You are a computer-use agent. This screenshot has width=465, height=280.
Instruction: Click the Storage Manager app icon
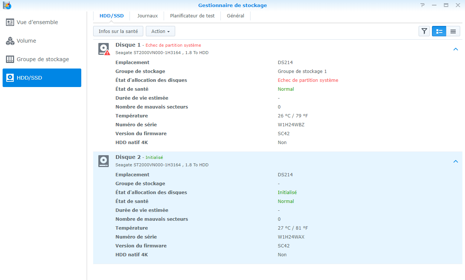click(x=7, y=5)
